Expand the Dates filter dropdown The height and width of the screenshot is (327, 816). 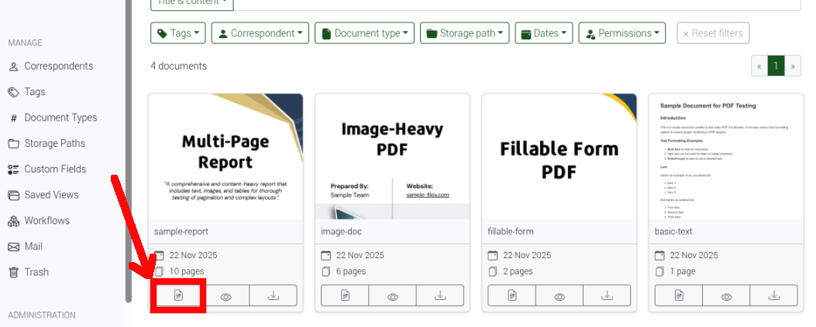pyautogui.click(x=544, y=33)
